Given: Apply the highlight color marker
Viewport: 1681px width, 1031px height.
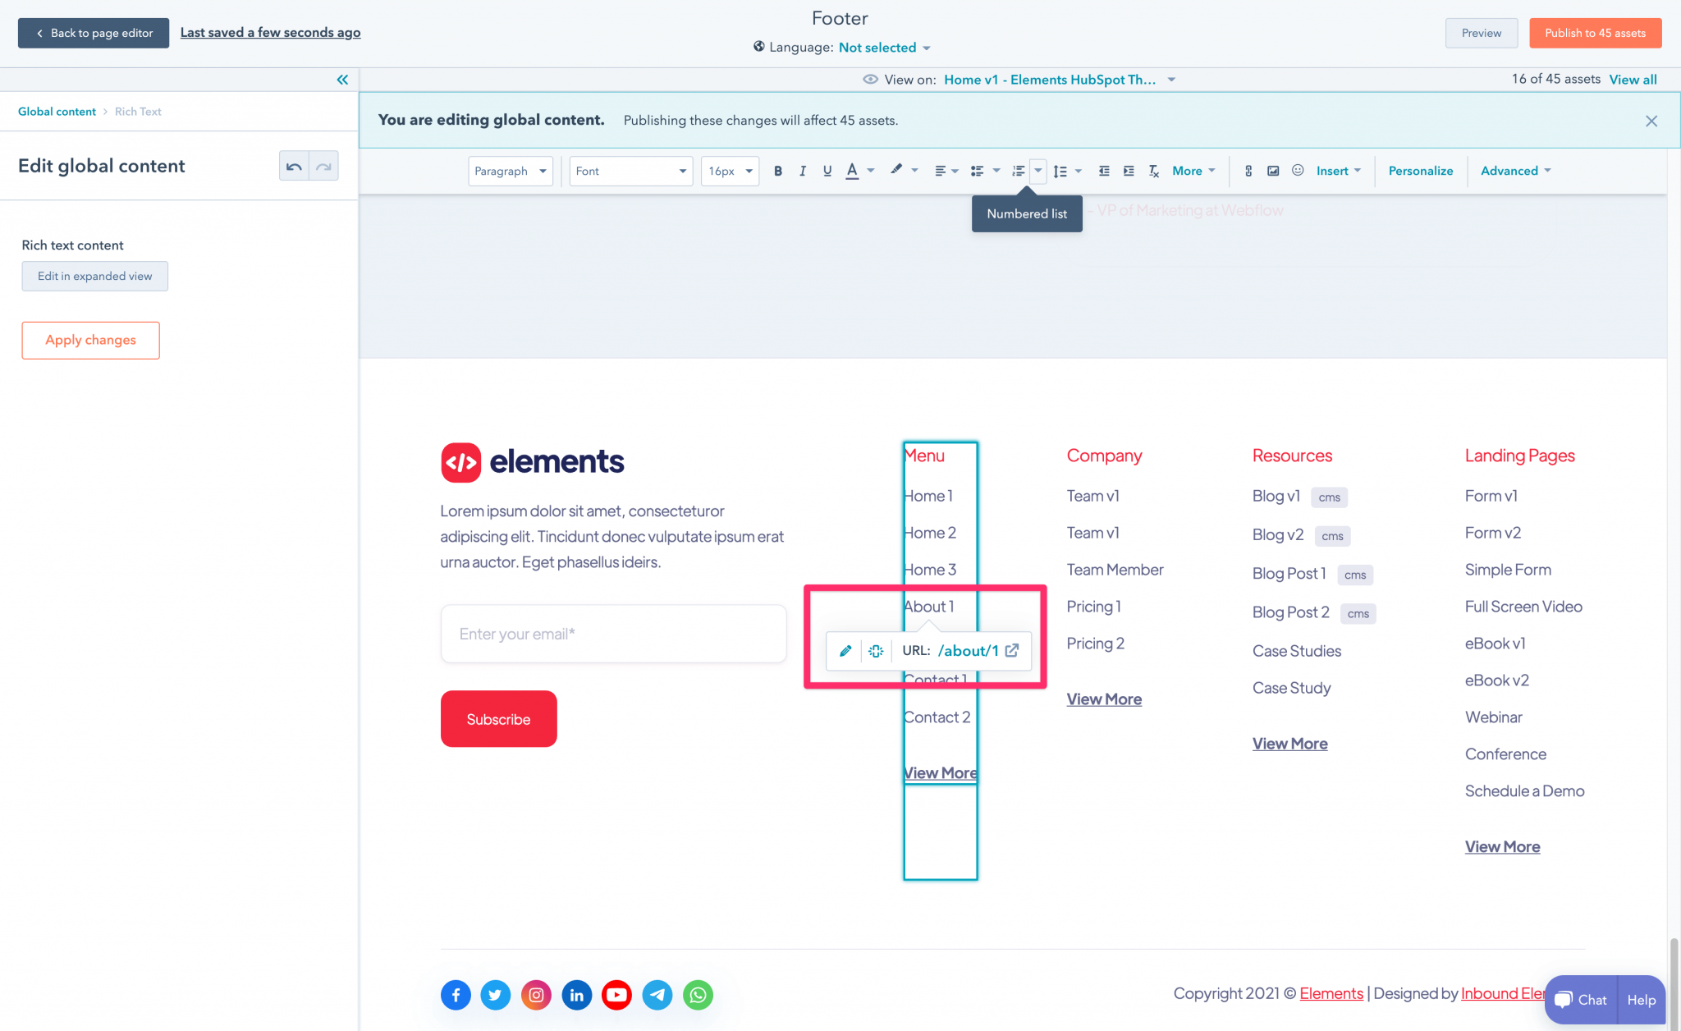Looking at the screenshot, I should [x=896, y=170].
